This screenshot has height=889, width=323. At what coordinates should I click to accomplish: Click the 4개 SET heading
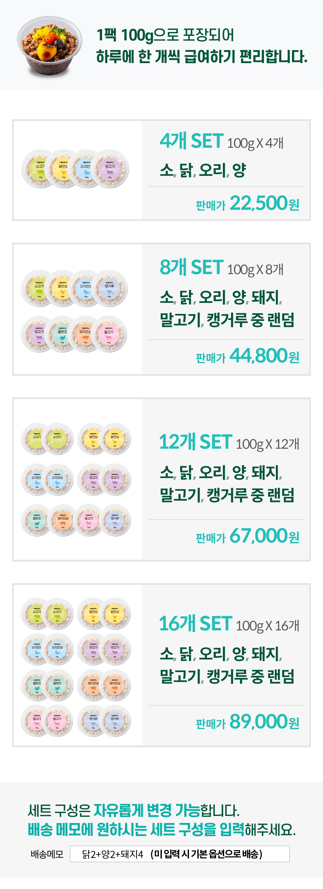(x=192, y=141)
